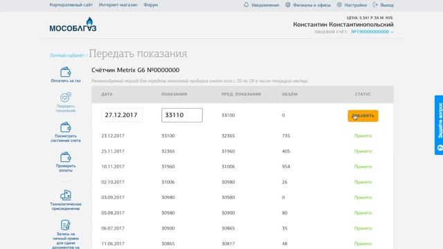This screenshot has height=249, width=443.
Task: Click the Статус column header
Action: 363,94
